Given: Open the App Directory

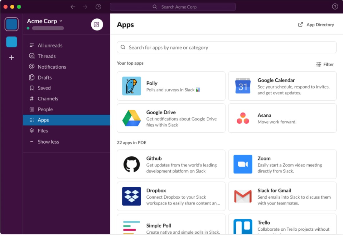Looking at the screenshot, I should (x=316, y=25).
